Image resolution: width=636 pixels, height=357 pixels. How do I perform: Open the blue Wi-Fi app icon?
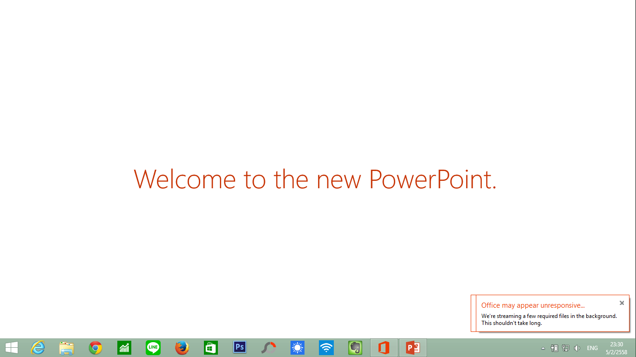[326, 348]
